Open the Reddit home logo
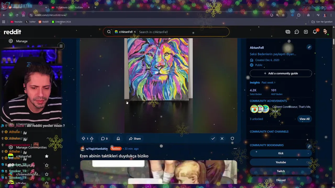335x188 pixels. 13,32
